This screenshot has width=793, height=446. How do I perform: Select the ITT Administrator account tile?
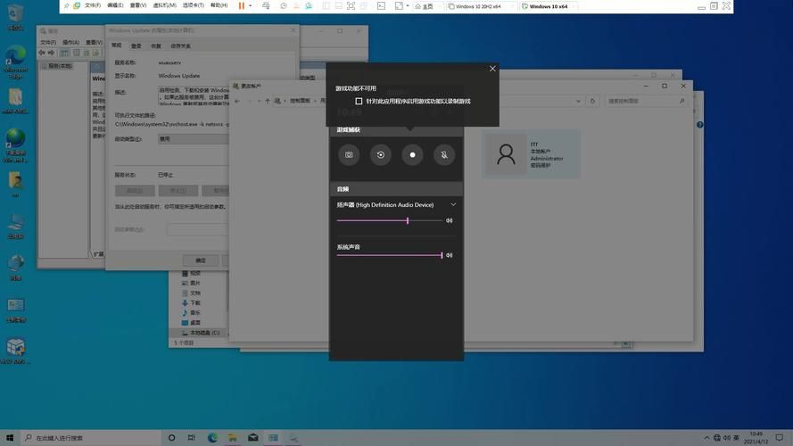click(x=531, y=154)
